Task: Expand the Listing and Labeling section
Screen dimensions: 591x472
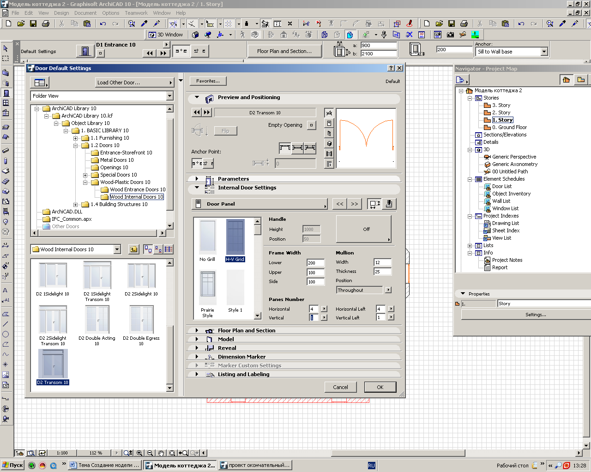Action: [x=197, y=374]
